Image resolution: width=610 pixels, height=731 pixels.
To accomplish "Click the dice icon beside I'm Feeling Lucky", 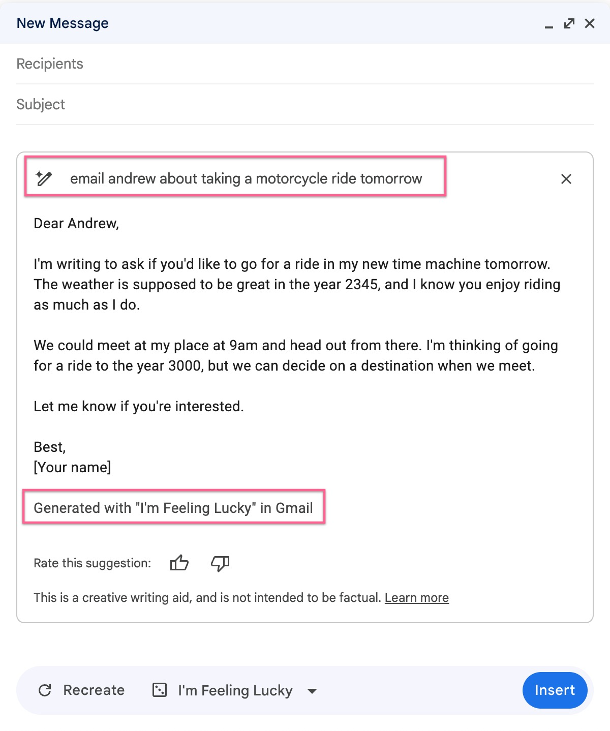I will tap(160, 690).
